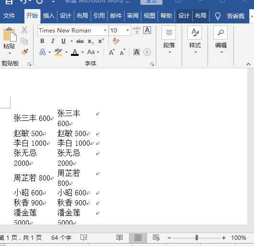Screen dimensions: 254x246
Task: Switch to the Insert (插入) tab
Action: (48, 16)
